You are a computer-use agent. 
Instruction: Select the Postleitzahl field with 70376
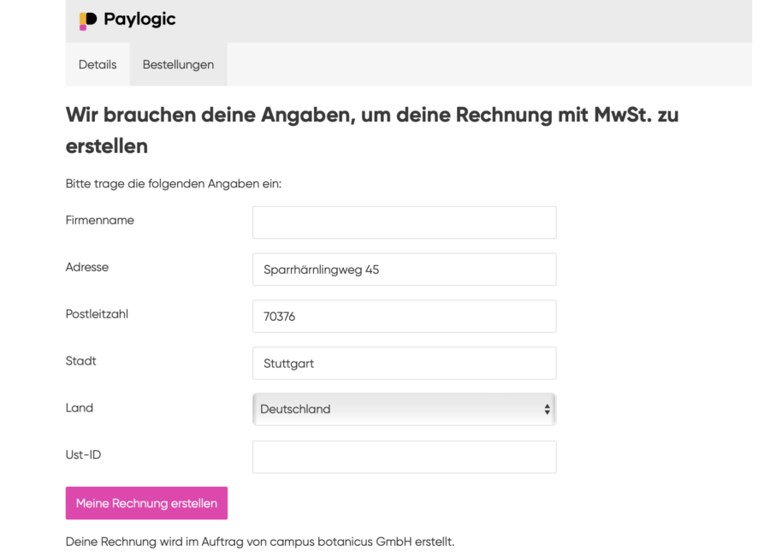click(x=404, y=317)
